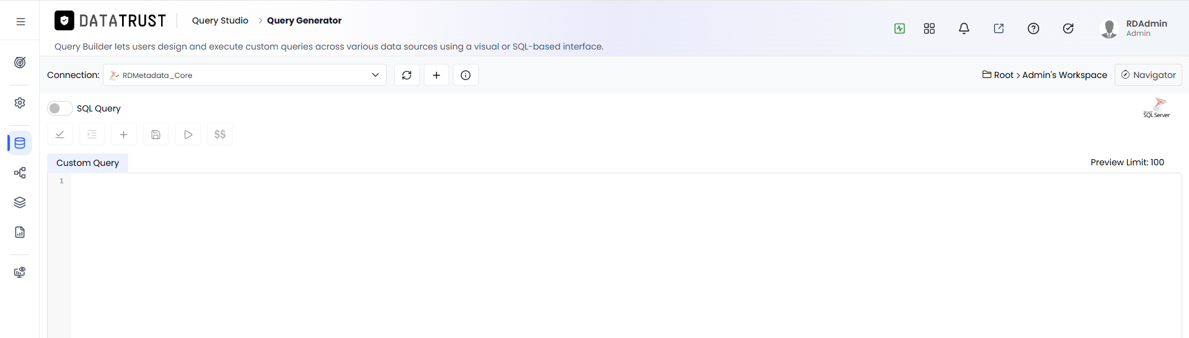The image size is (1189, 338).
Task: Click the apps grid icon in header
Action: click(x=929, y=28)
